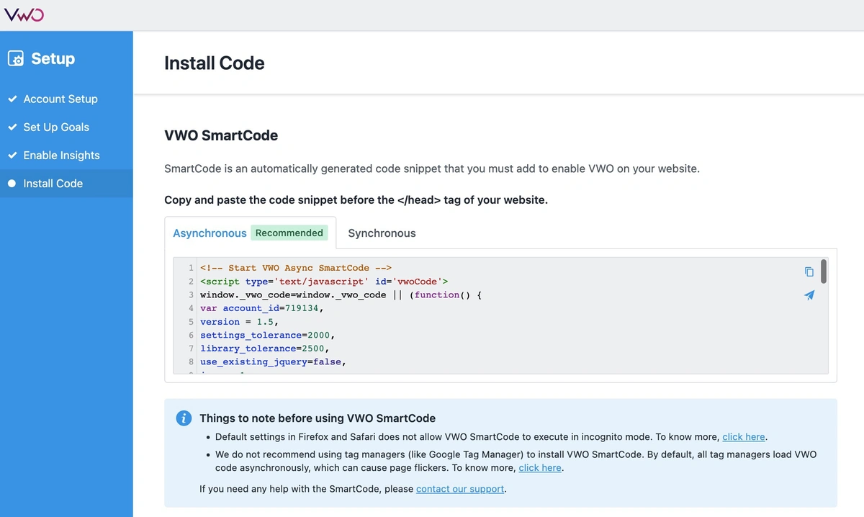Image resolution: width=864 pixels, height=517 pixels.
Task: Switch to the Asynchronous tab
Action: pos(210,233)
